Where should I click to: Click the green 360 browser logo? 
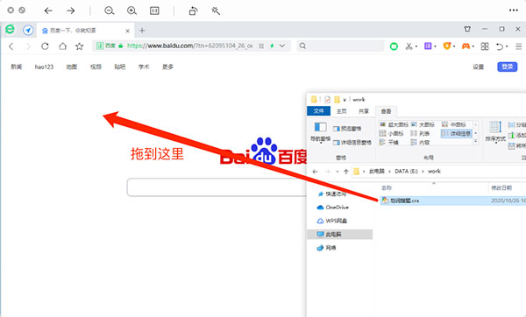click(10, 30)
